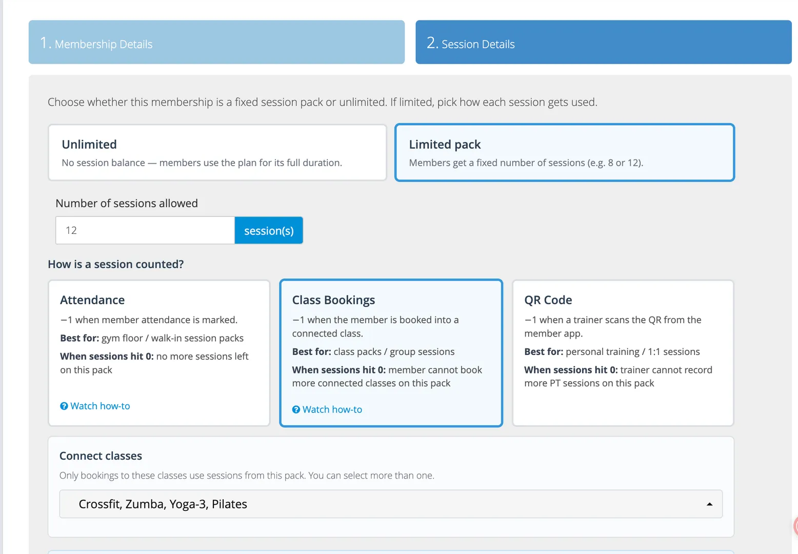
Task: Click the "How is a session counted?" heading
Action: click(x=116, y=264)
